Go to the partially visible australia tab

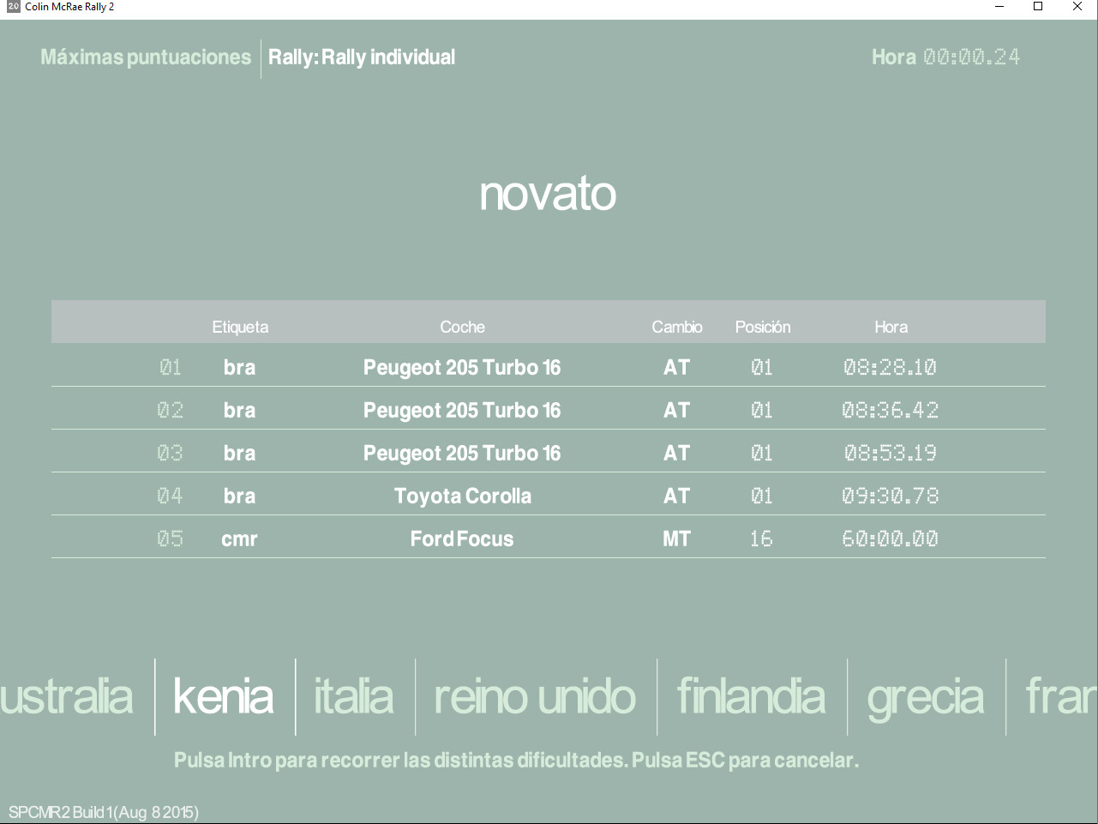click(67, 696)
